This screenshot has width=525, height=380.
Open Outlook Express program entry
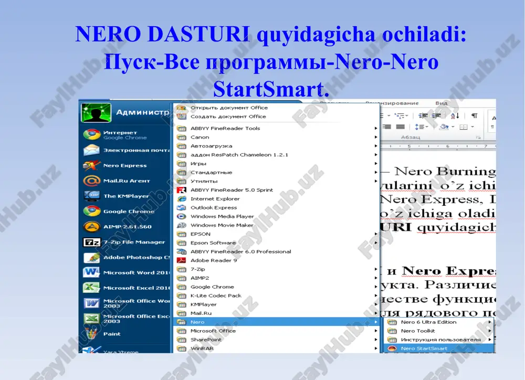tap(275, 207)
